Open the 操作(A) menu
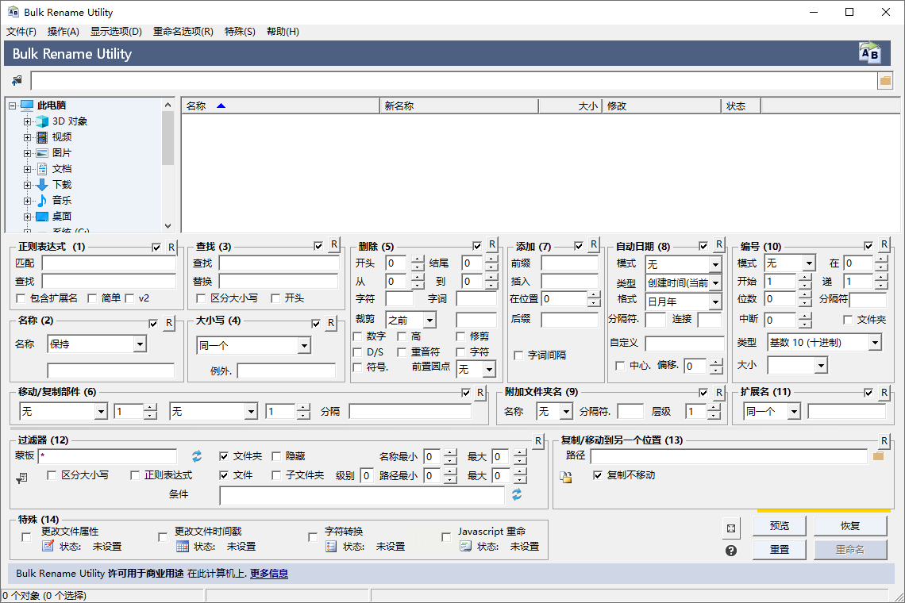 tap(63, 32)
